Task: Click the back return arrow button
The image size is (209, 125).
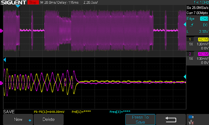Action: click(x=170, y=119)
